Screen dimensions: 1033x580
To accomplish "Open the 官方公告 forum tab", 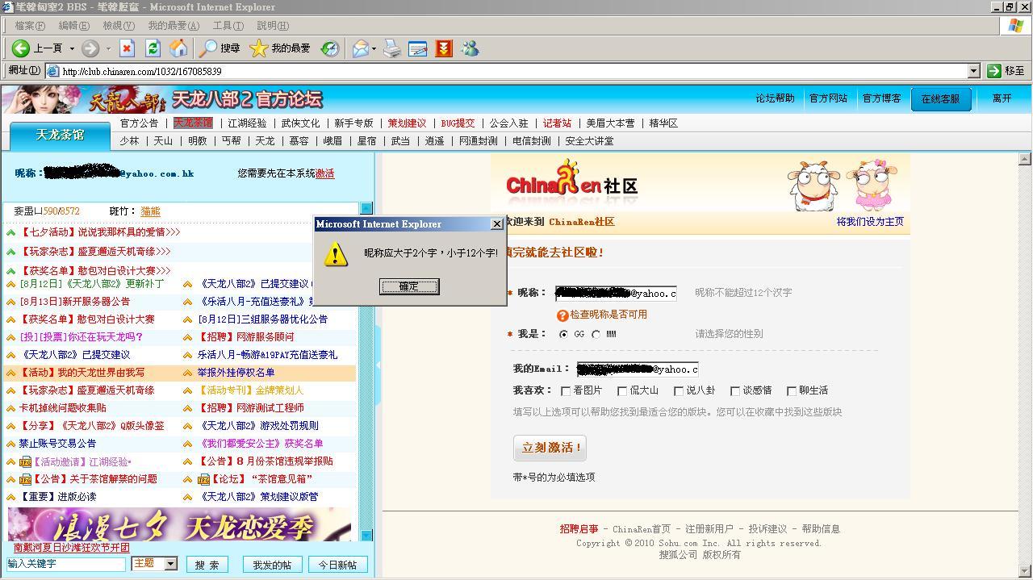I will 139,123.
